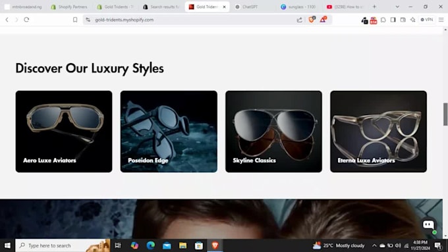Toggle the browser sidebar panel
Image resolution: width=448 pixels, height=252 pixels.
(x=393, y=20)
